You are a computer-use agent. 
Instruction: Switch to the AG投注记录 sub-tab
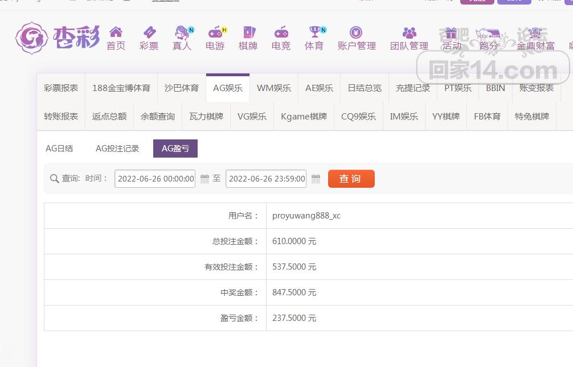(x=117, y=149)
